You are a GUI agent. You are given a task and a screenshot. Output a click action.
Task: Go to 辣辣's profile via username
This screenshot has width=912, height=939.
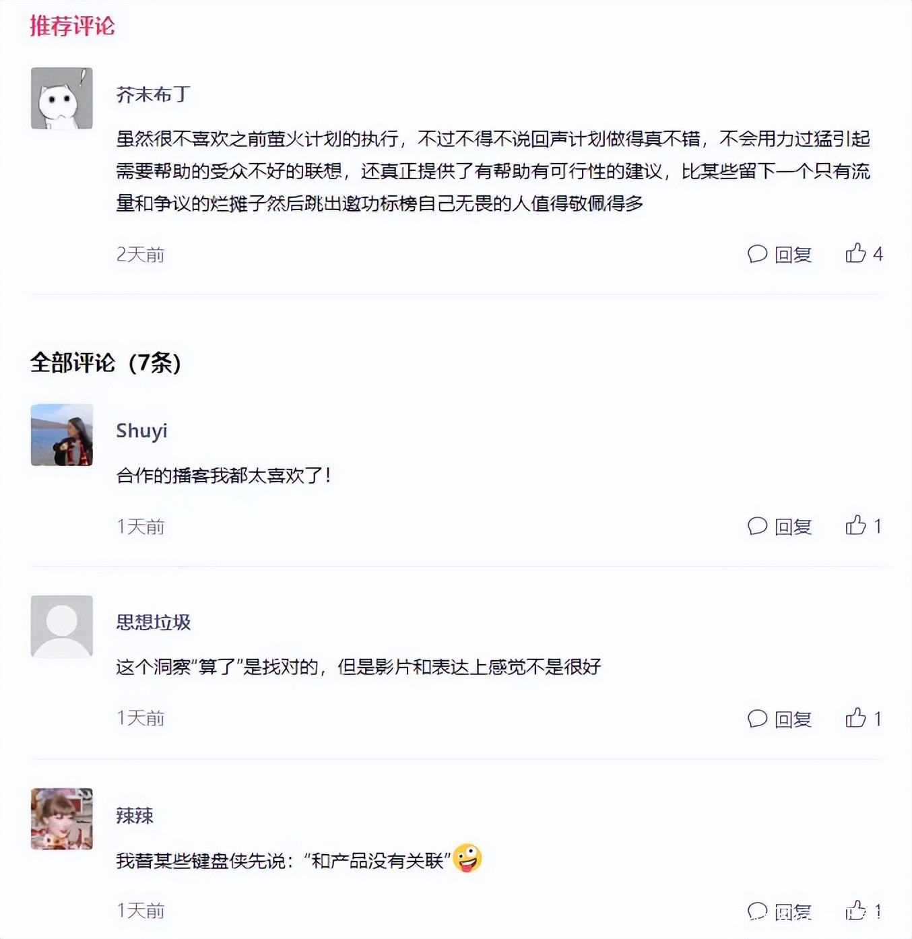[x=135, y=816]
